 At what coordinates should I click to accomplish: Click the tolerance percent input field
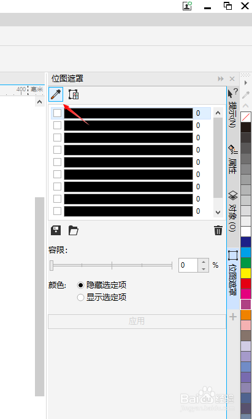(x=188, y=265)
